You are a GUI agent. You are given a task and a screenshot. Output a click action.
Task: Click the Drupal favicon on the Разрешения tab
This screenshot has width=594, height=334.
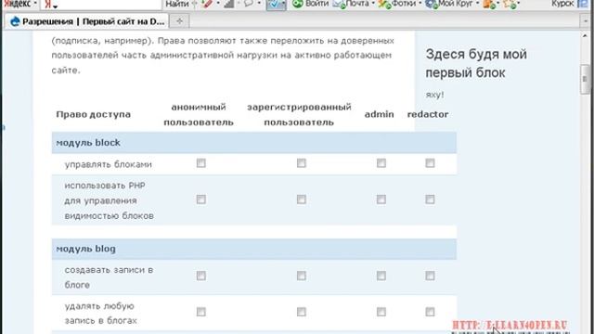click(15, 21)
